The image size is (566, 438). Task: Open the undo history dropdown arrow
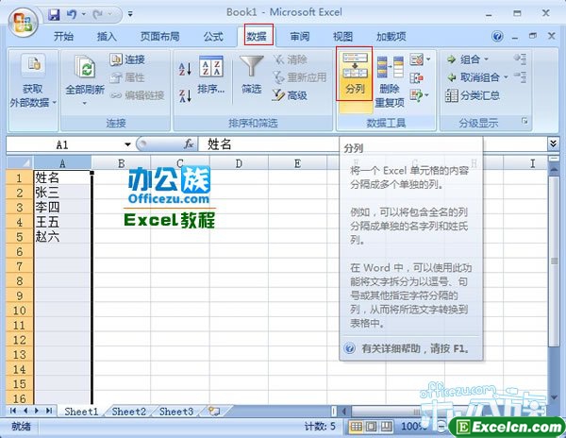[83, 14]
